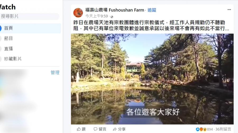Click the 今天上午9:59 post timestamp

[x=97, y=16]
